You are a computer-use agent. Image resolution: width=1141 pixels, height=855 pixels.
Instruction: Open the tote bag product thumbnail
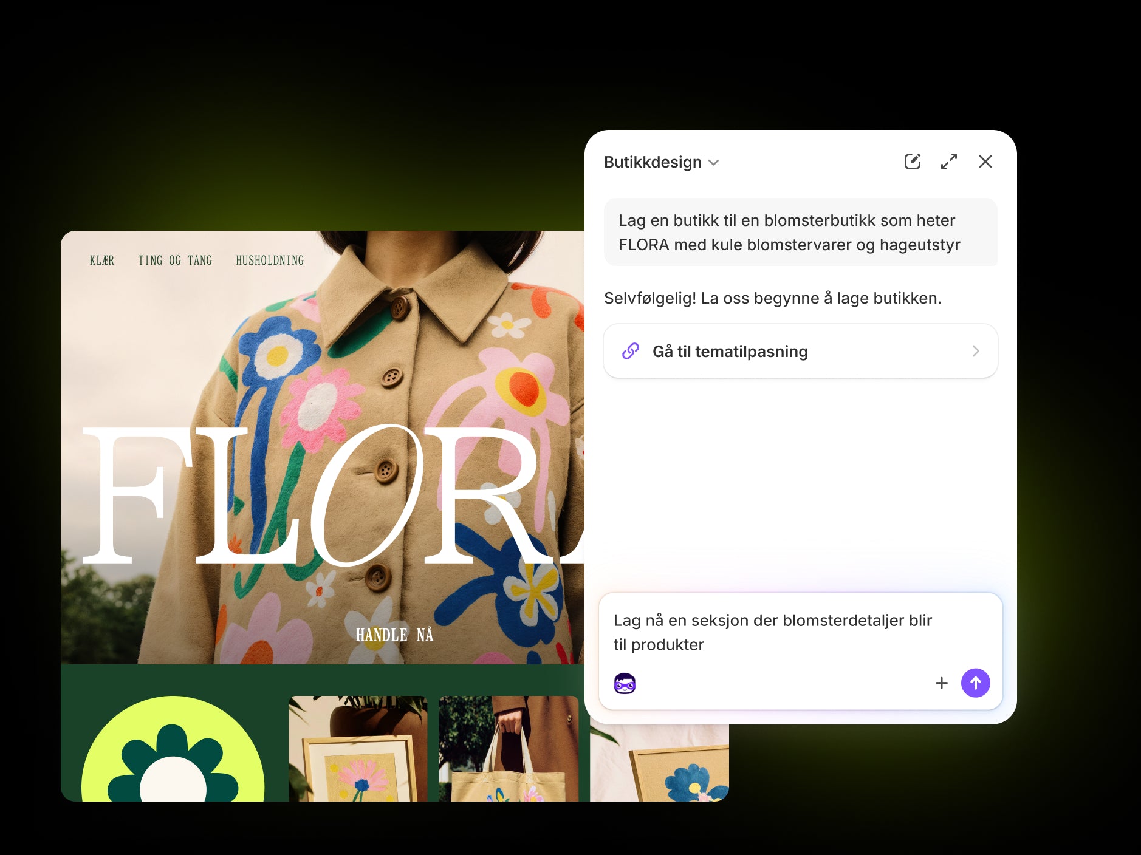point(509,749)
